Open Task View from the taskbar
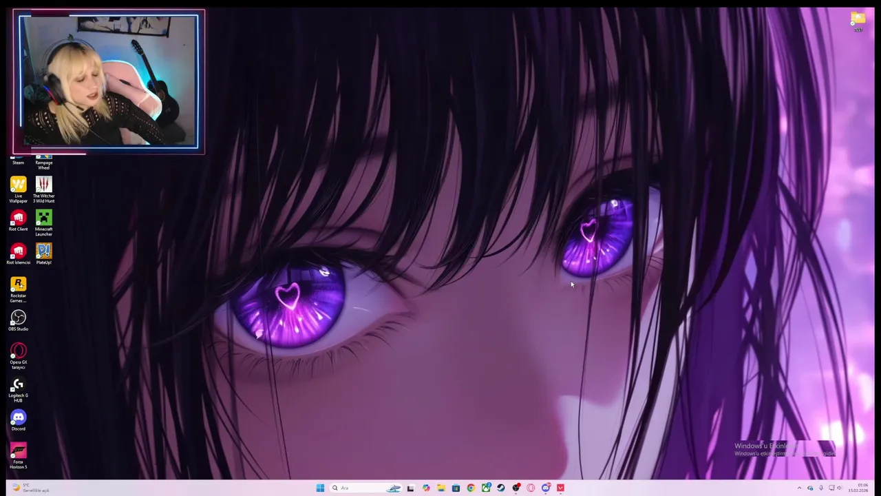The height and width of the screenshot is (496, 881). 410,488
